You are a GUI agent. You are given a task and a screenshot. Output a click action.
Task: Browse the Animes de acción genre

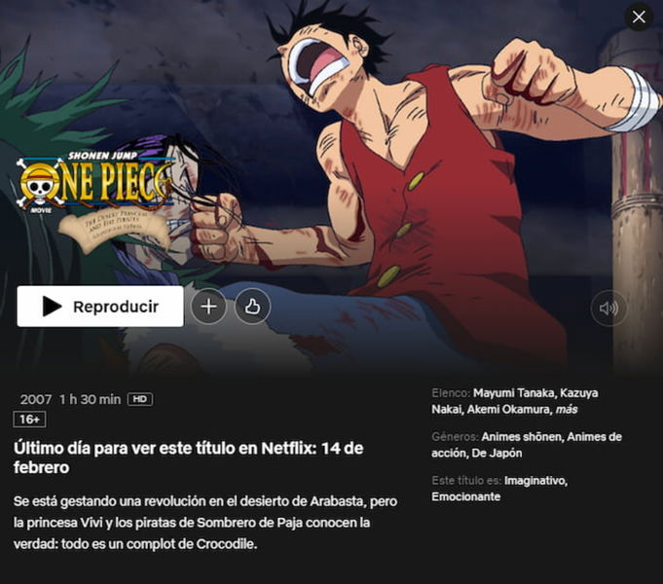point(527,445)
